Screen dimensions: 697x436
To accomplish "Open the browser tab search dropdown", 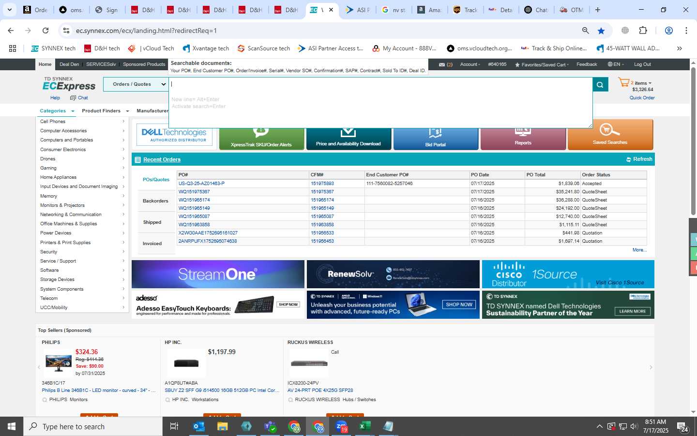I will [x=9, y=10].
